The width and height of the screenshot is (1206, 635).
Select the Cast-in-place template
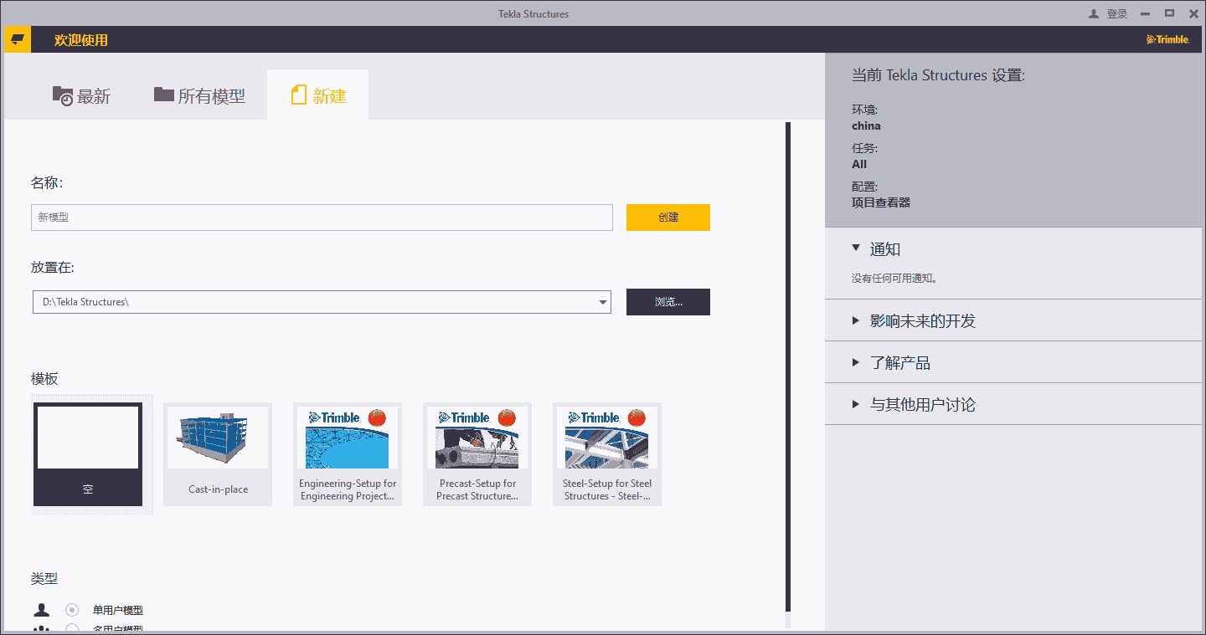tap(218, 454)
